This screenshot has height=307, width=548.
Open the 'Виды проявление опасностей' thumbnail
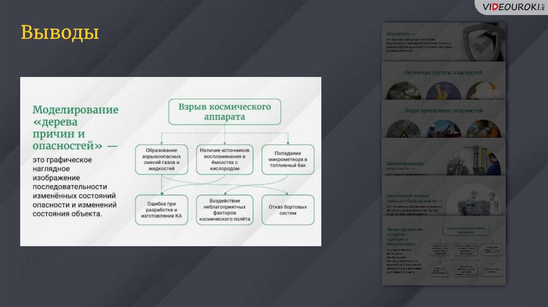coord(444,119)
